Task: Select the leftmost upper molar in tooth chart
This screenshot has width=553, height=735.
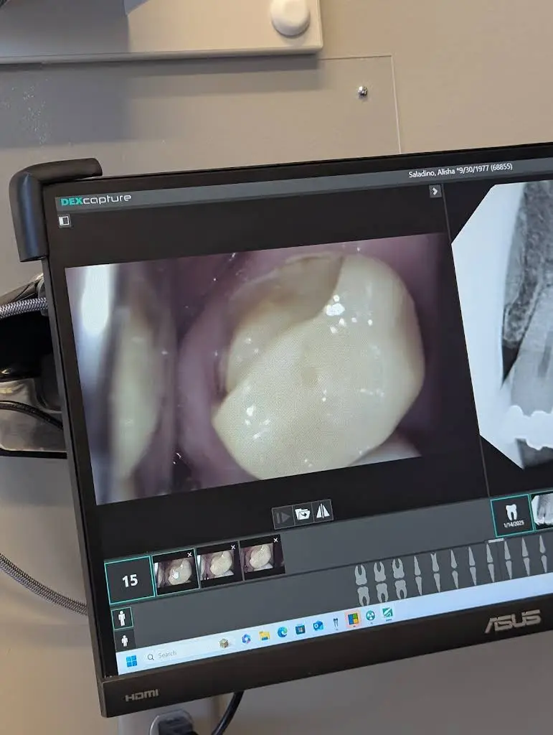Action: pos(361,575)
